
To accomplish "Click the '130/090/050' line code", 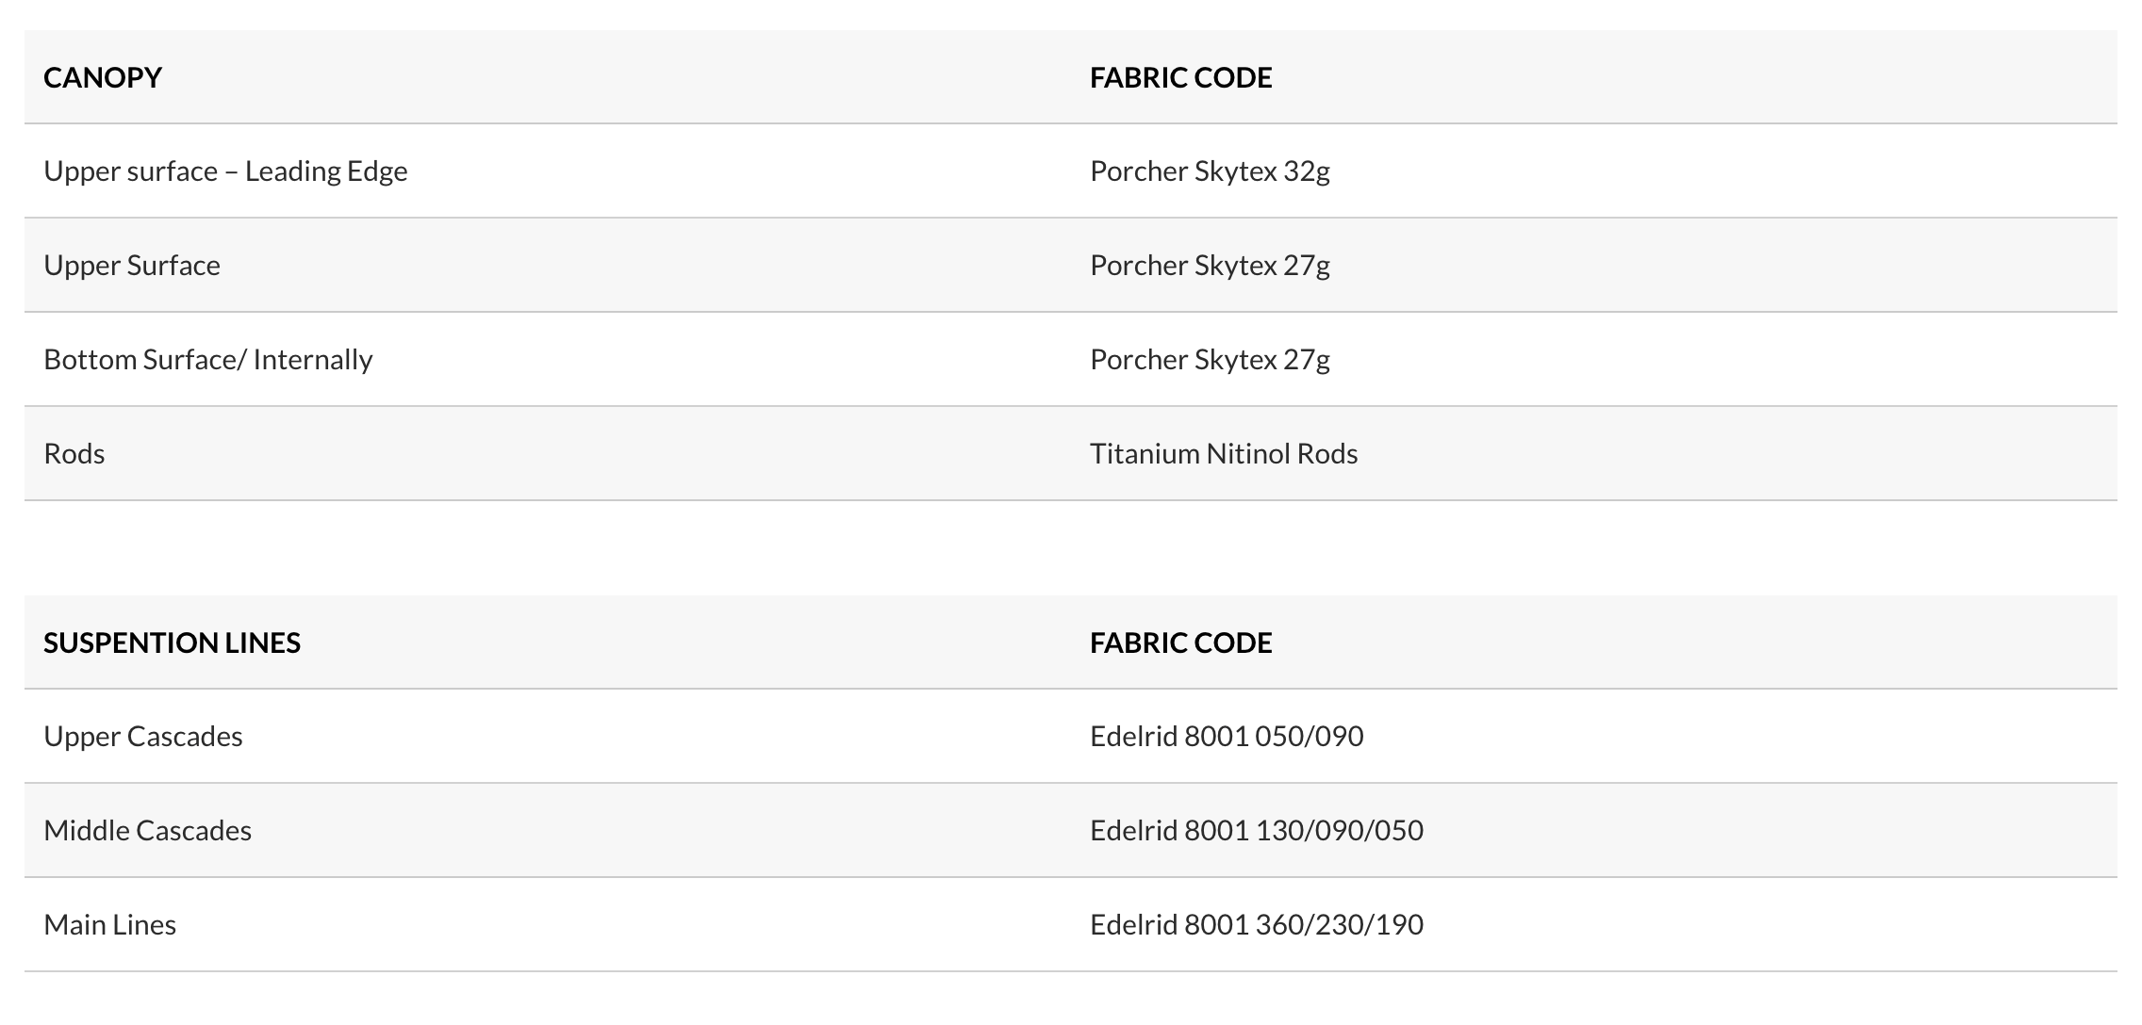I will 1339,831.
